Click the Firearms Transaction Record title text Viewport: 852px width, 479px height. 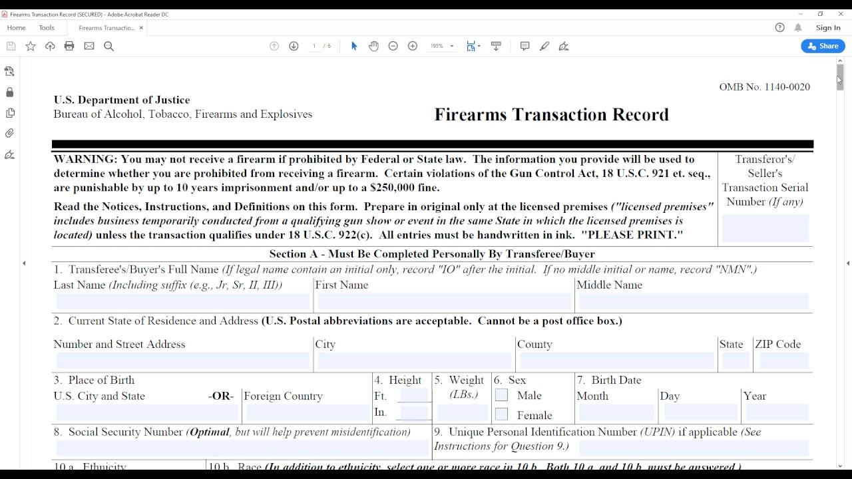click(552, 114)
